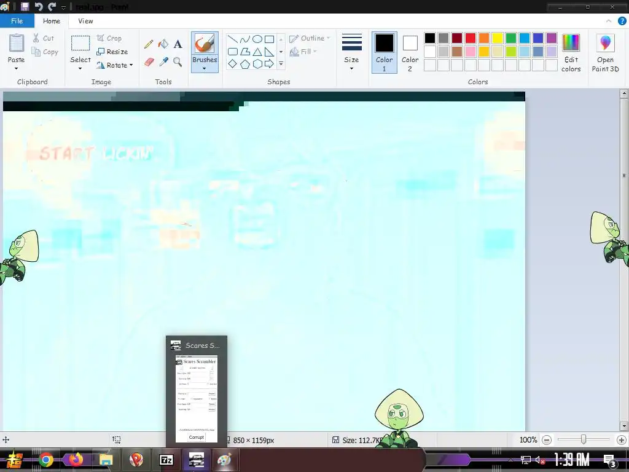
Task: Click Corrupt in Scares Scrambler preview
Action: click(x=196, y=437)
